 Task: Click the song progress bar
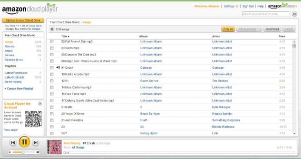click(179, 152)
